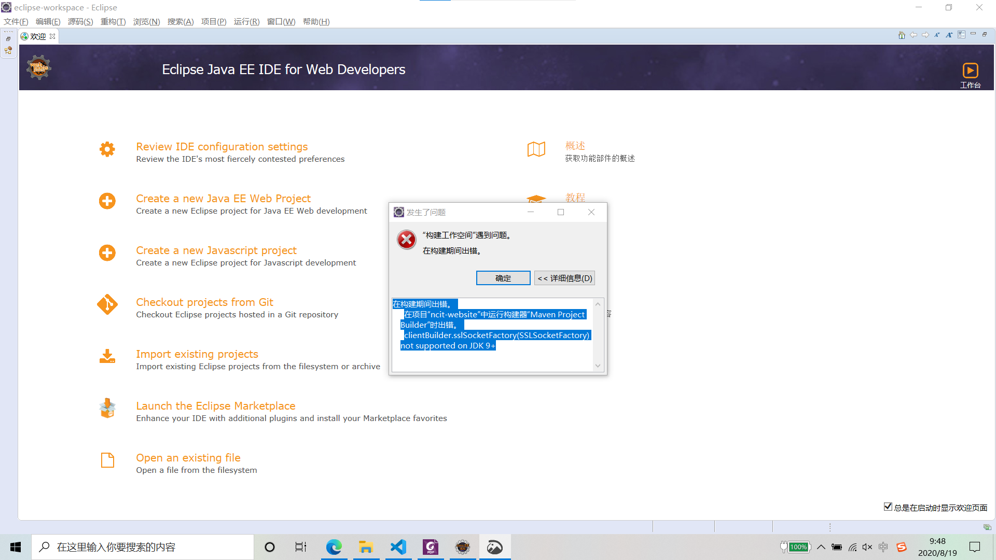
Task: Open the 重构(T) menu
Action: 113,22
